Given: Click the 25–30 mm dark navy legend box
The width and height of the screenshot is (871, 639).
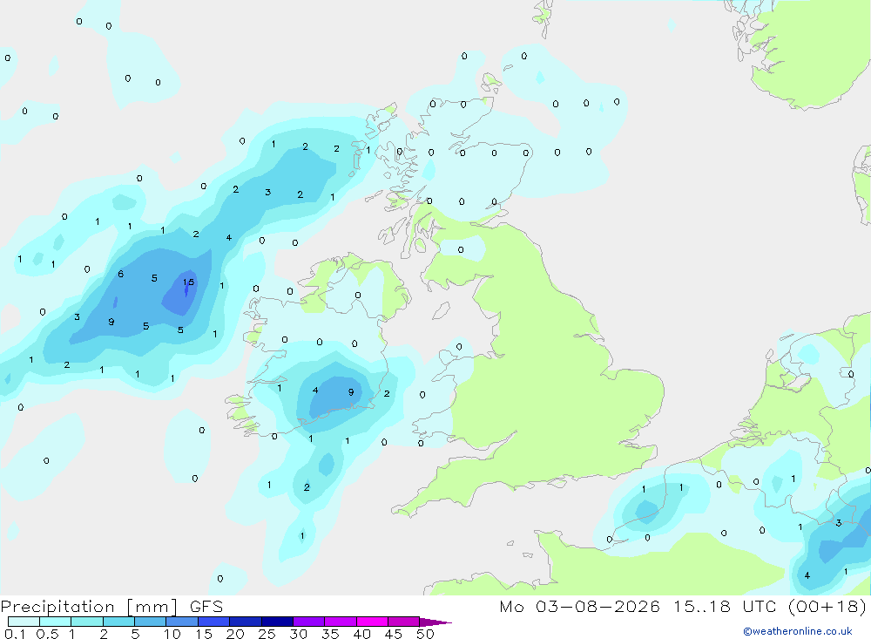Looking at the screenshot, I should 277,622.
